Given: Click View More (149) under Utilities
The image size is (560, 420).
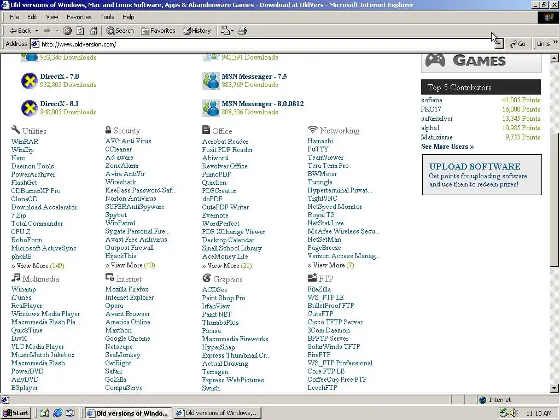Looking at the screenshot, I should point(38,266).
